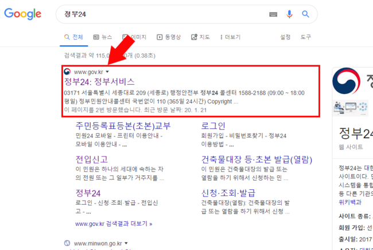Click the www.gov.kr favicon
373x250 pixels.
[67, 72]
